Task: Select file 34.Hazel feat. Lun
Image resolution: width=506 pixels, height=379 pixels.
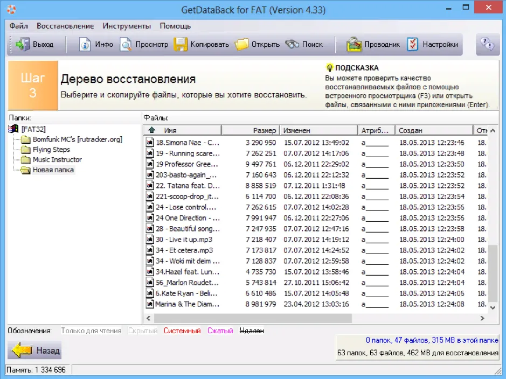Action: [x=187, y=272]
